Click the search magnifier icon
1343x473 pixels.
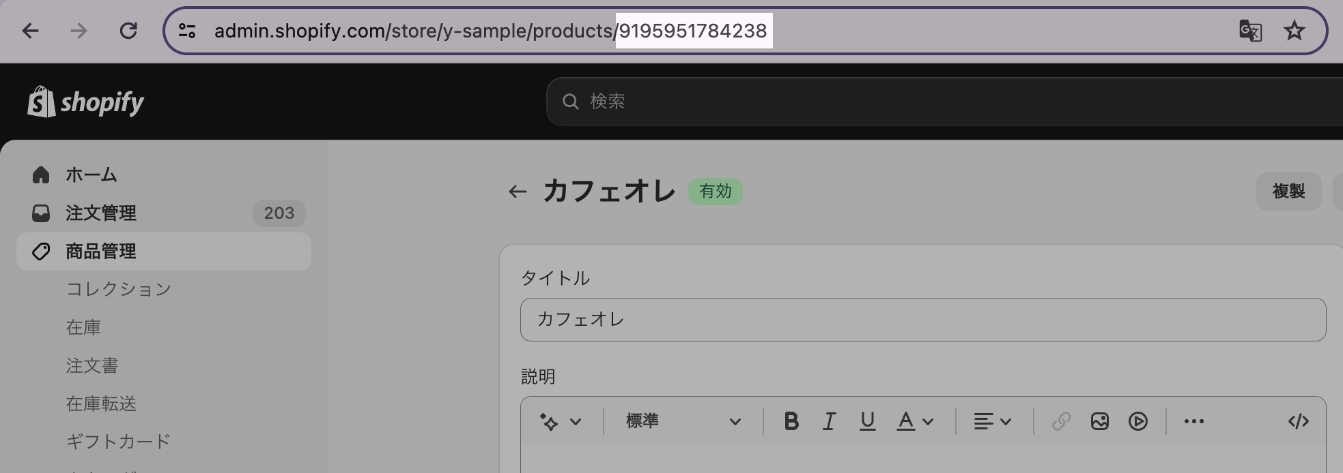[570, 102]
